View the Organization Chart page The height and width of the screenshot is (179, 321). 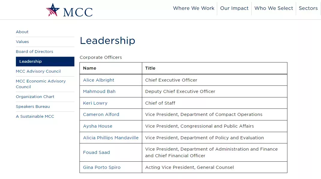point(35,97)
